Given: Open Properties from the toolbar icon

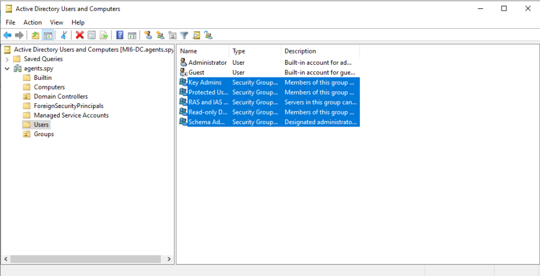Looking at the screenshot, I should [92, 35].
